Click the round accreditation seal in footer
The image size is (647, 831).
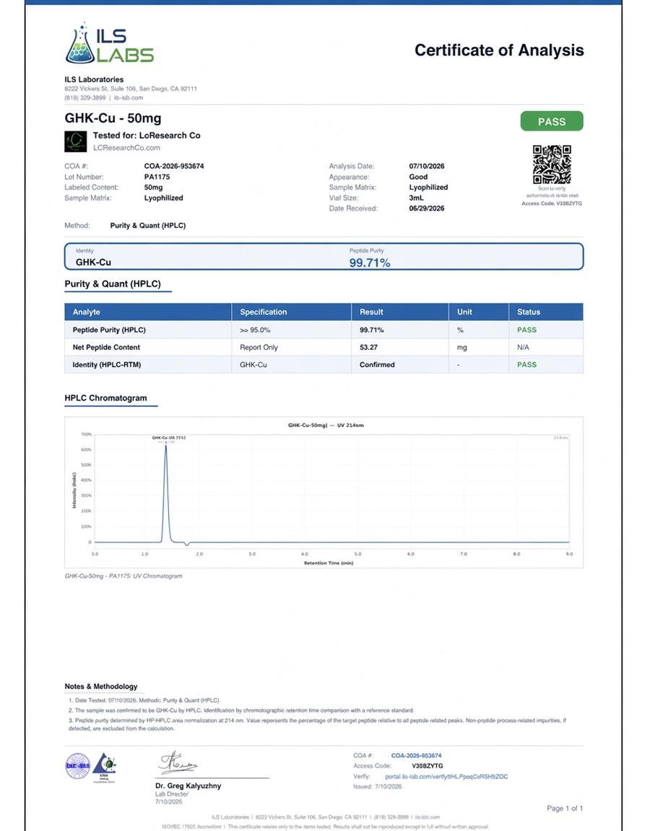[77, 766]
